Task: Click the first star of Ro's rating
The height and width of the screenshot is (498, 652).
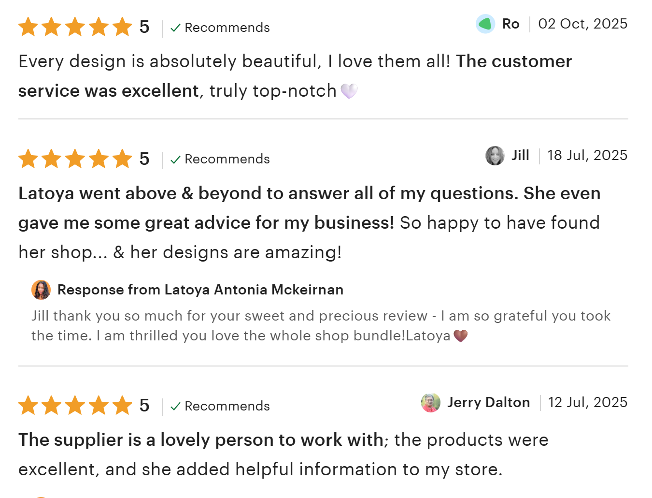Action: [28, 27]
